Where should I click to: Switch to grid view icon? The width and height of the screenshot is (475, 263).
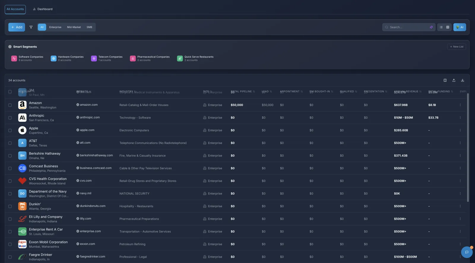pyautogui.click(x=448, y=27)
